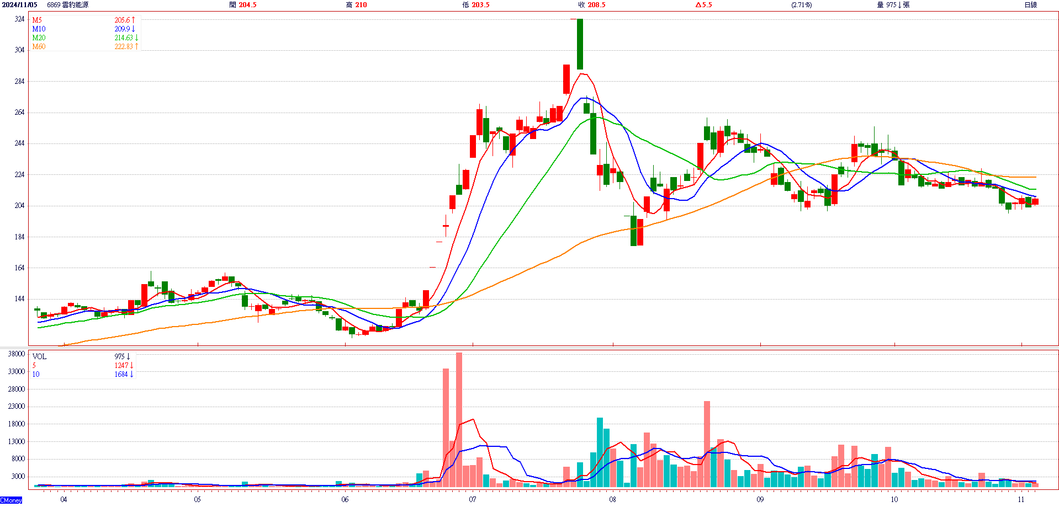
Task: Open the 日線 period selector
Action: click(x=1030, y=5)
